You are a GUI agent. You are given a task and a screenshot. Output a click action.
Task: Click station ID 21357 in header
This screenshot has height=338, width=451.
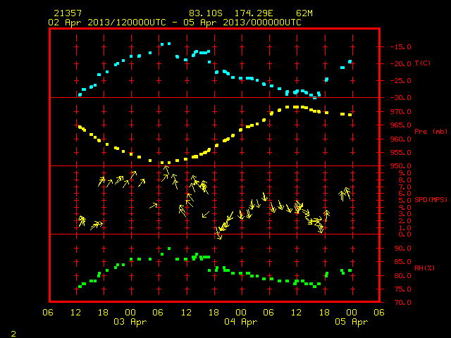68,13
